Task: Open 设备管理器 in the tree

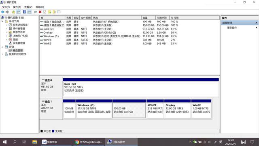Action: (19, 43)
